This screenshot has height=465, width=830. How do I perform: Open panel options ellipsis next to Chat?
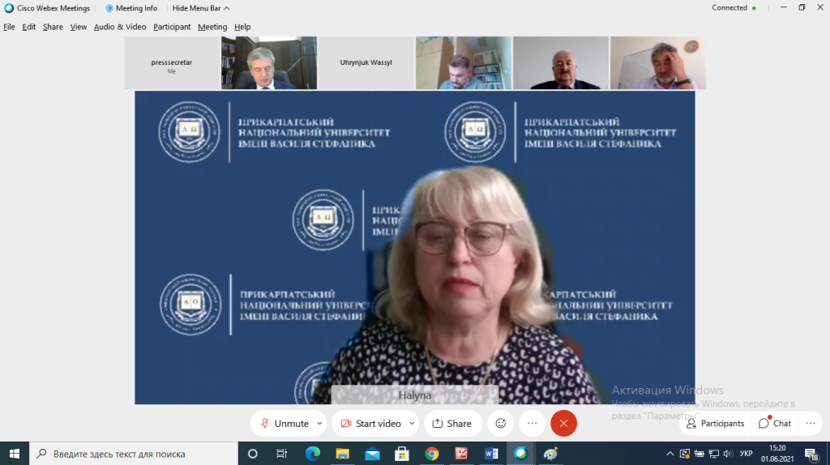pos(811,423)
